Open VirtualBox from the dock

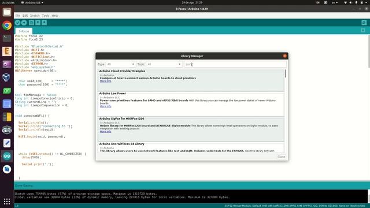7,77
